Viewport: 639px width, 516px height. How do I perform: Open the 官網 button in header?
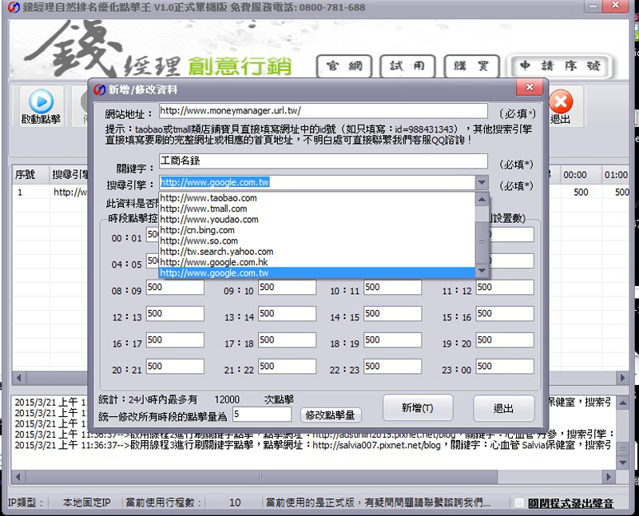[x=344, y=66]
